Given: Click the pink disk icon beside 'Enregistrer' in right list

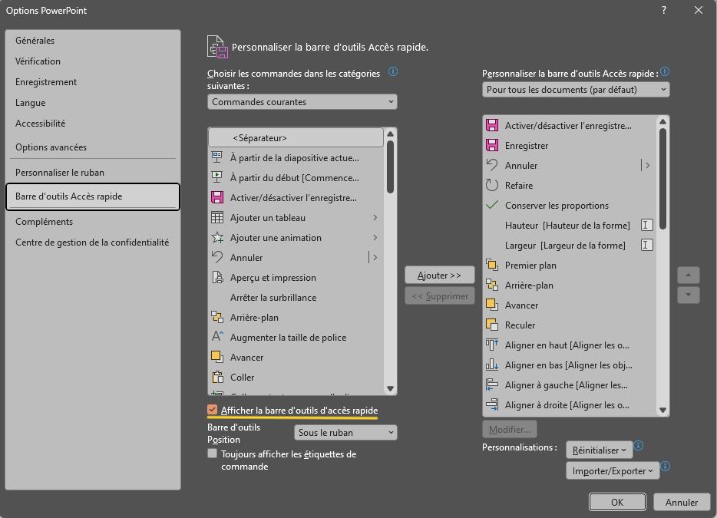Looking at the screenshot, I should coord(491,145).
